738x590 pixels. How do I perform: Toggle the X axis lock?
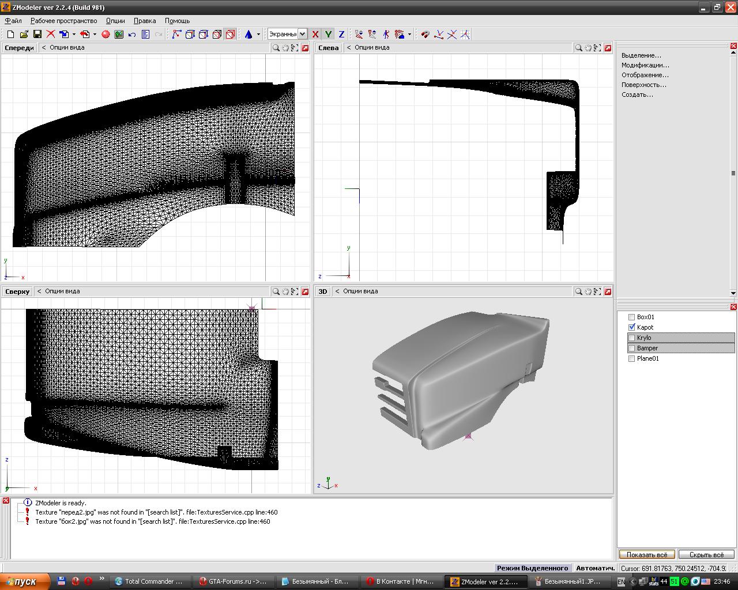click(x=315, y=35)
